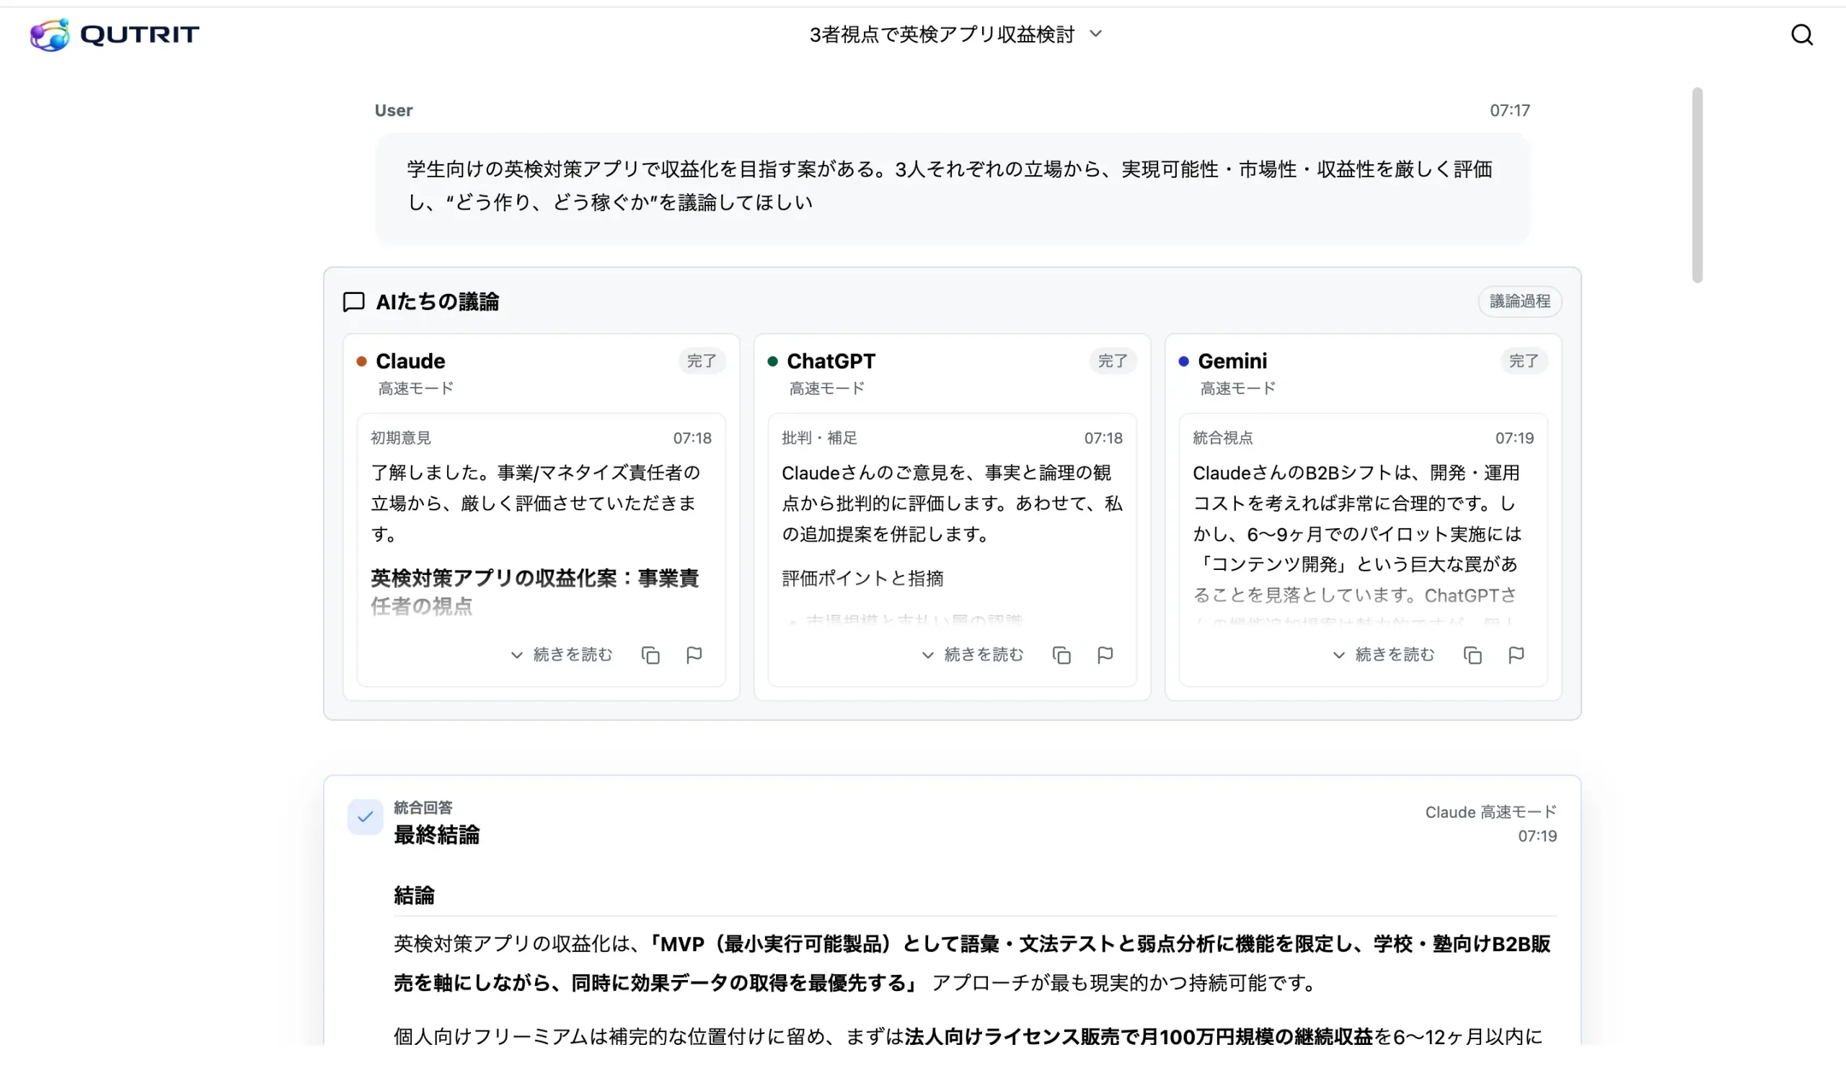Click the Gemini heading
This screenshot has width=1846, height=1068.
(1232, 361)
